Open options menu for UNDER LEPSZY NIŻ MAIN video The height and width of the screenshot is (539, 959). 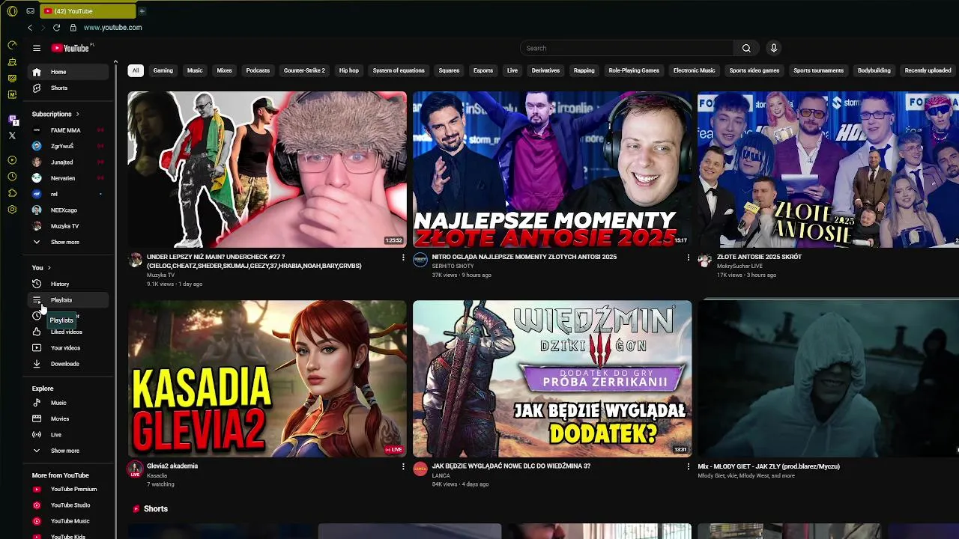403,258
